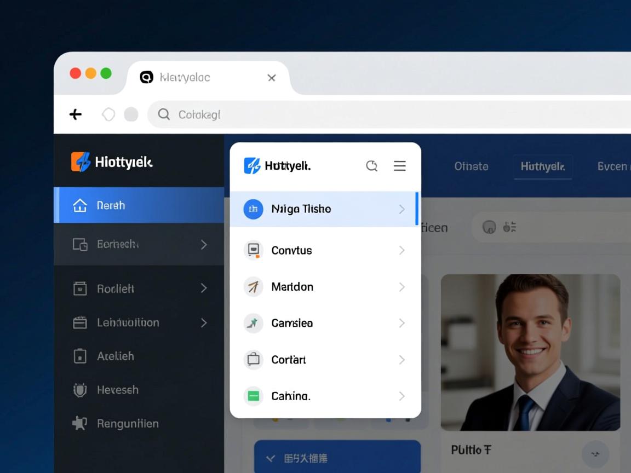
Task: Expand the Lehdubiiion sidebar chevron
Action: [204, 322]
